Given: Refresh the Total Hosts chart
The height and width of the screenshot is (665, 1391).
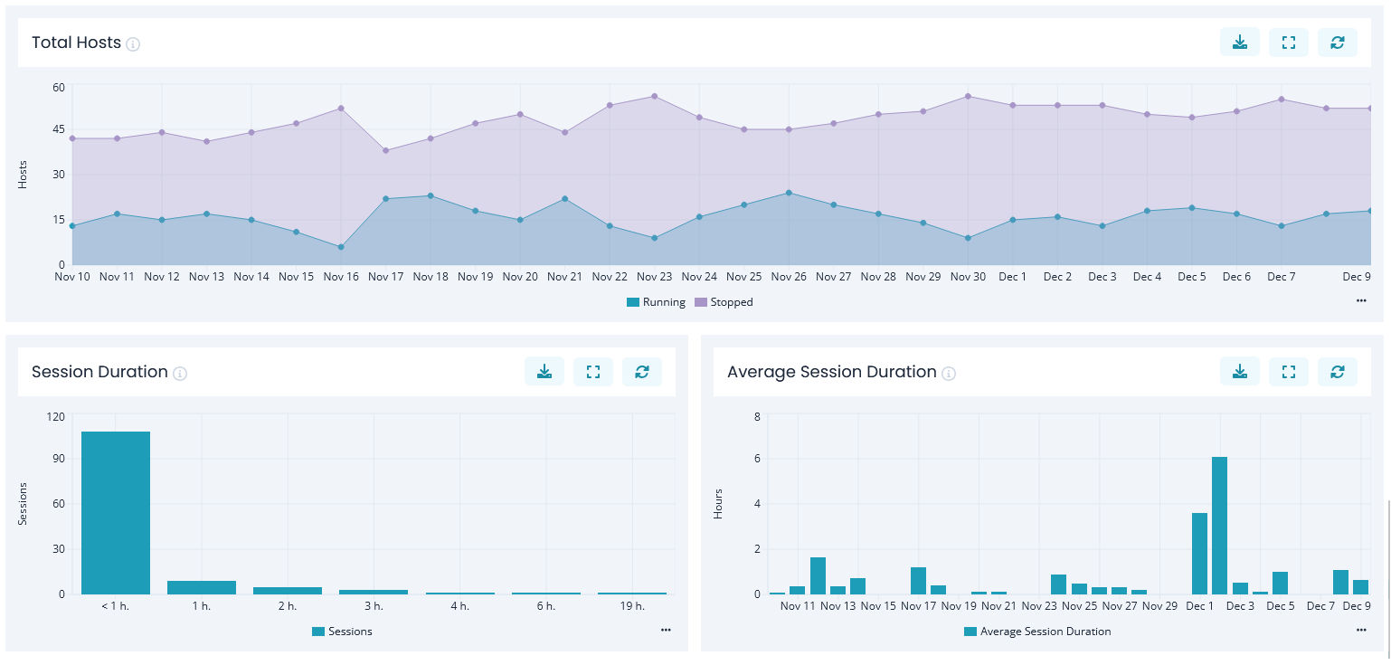Looking at the screenshot, I should [1338, 43].
